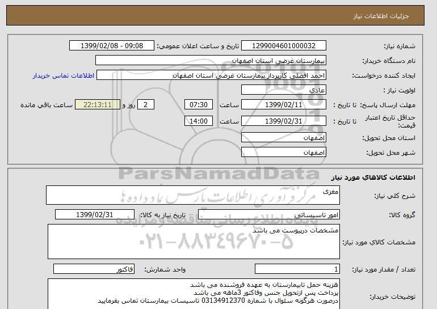The image size is (437, 309).
Task: Click the remaining time countdown 22:13:11
Action: (98, 105)
